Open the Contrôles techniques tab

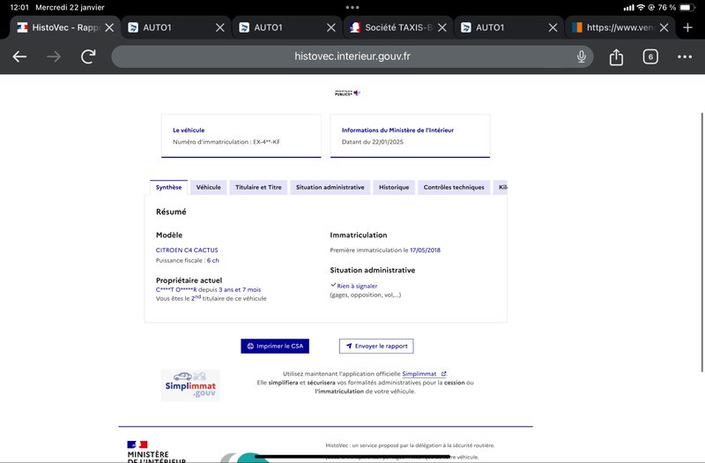pyautogui.click(x=454, y=187)
